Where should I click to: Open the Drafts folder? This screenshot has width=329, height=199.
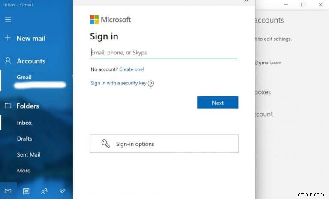(x=24, y=139)
